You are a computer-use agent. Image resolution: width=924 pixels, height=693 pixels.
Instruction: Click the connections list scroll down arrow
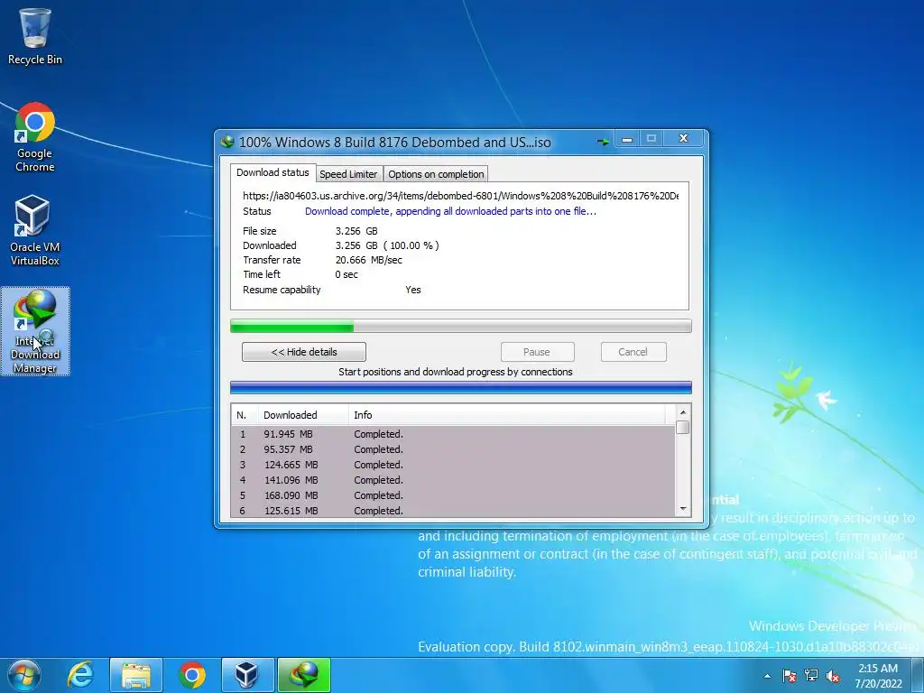(x=683, y=509)
